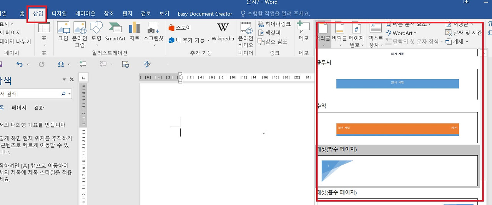Click the new comment icon in quick toolbar
Viewport: 492px width, 205px height.
[83, 64]
